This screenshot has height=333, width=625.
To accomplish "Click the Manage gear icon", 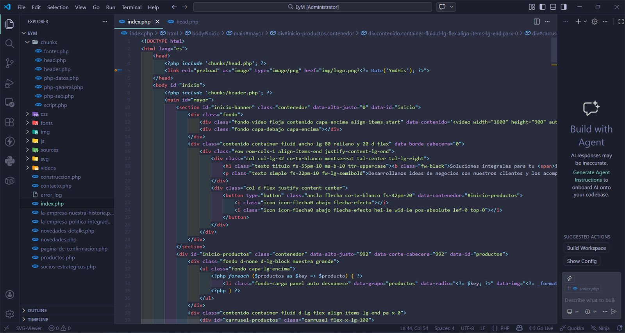I will pos(10,314).
